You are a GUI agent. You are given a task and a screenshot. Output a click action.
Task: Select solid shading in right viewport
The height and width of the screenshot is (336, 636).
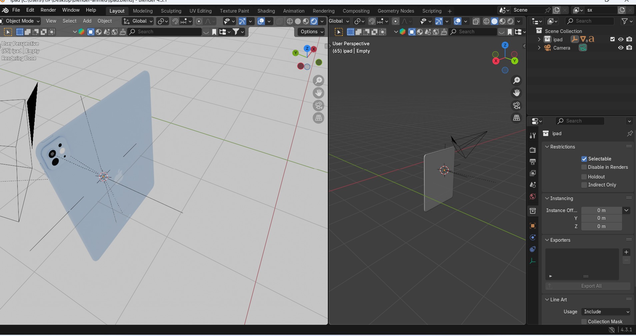pos(494,21)
